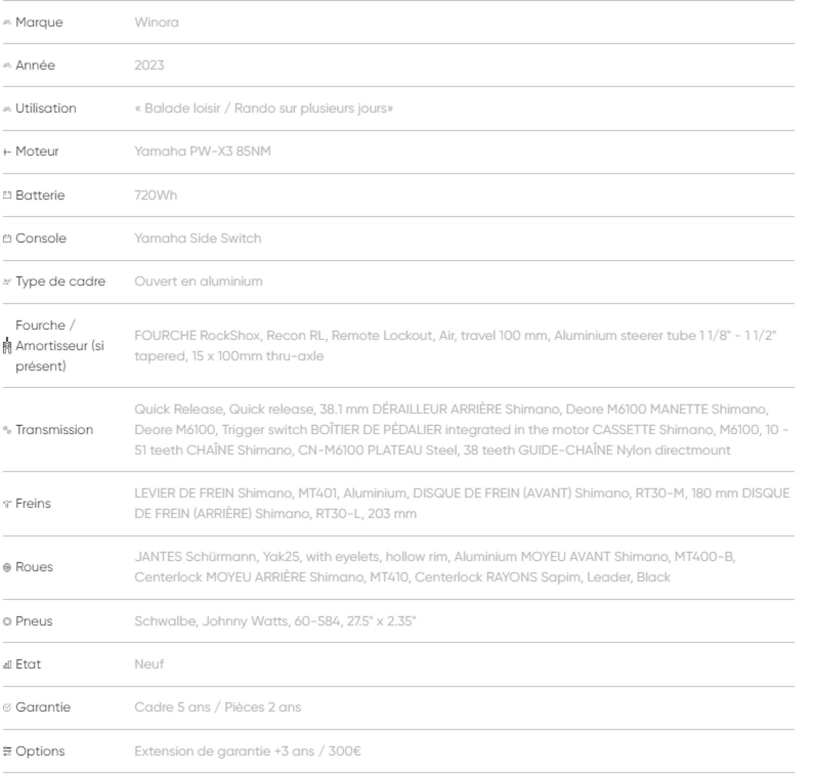This screenshot has height=774, width=817.
Task: Click the frame icon beside Type de cadre
Action: coord(7,282)
